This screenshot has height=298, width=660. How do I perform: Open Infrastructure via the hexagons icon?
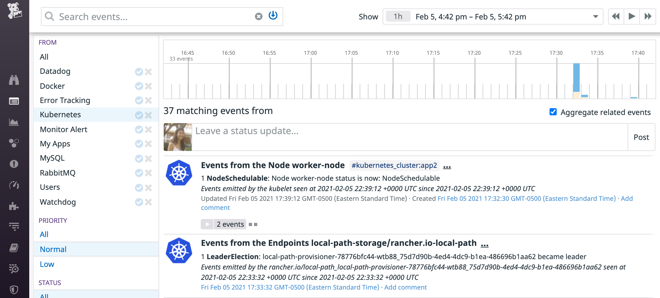[x=14, y=143]
